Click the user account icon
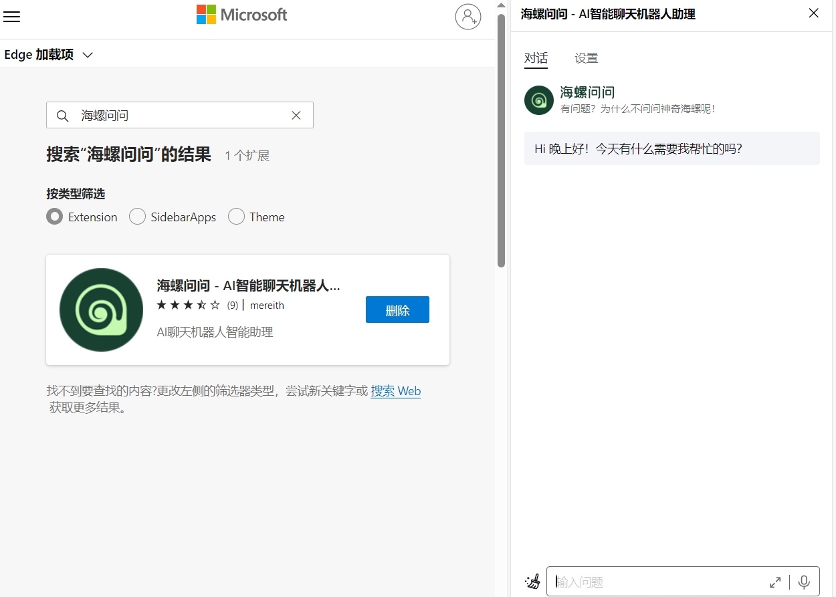Screen dimensions: 836x597 (x=468, y=17)
